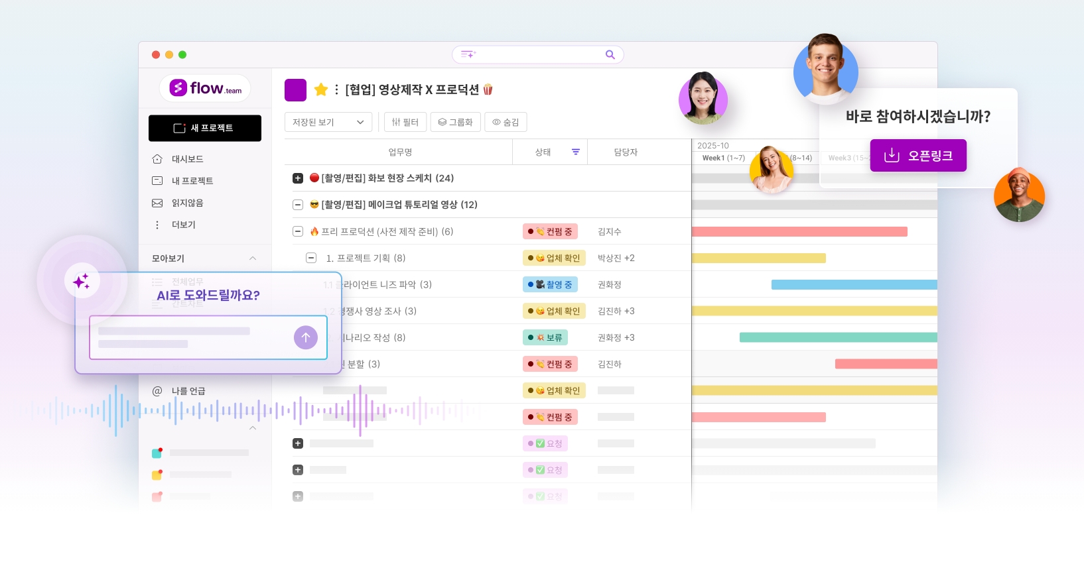Click the 업무명 column header
This screenshot has height=566, width=1084.
[400, 152]
